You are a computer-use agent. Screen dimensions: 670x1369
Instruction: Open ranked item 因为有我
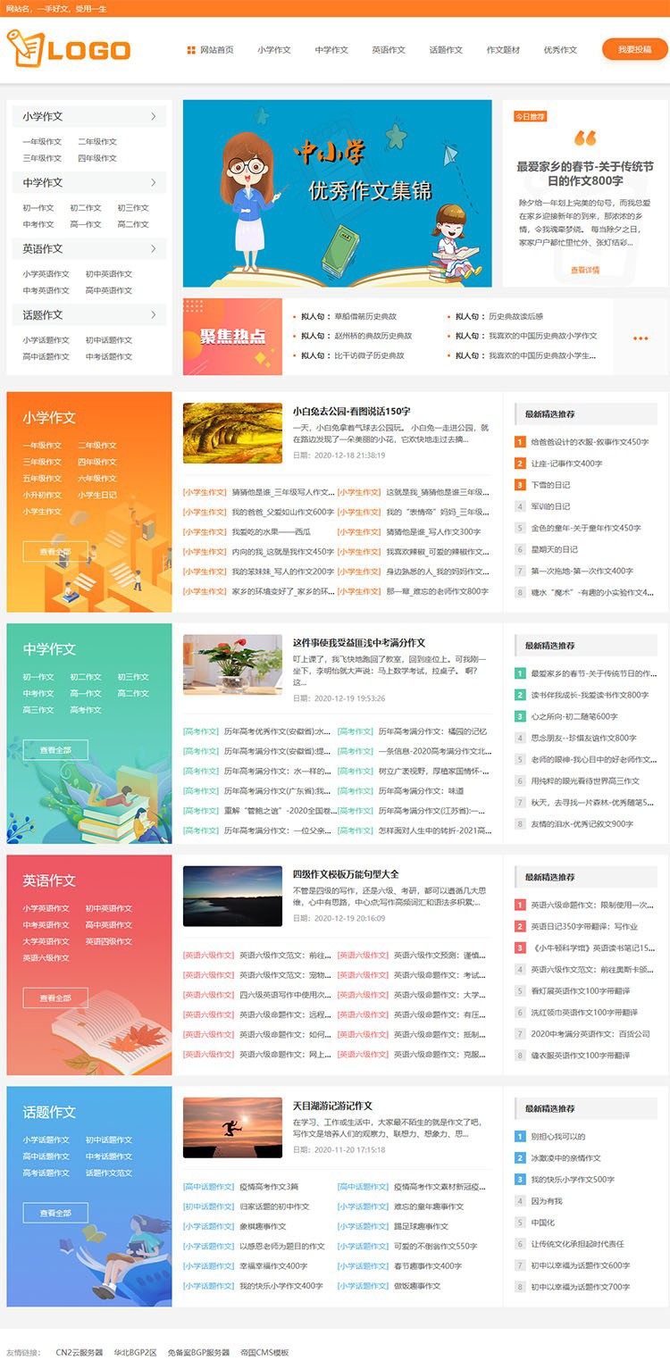pyautogui.click(x=547, y=1200)
